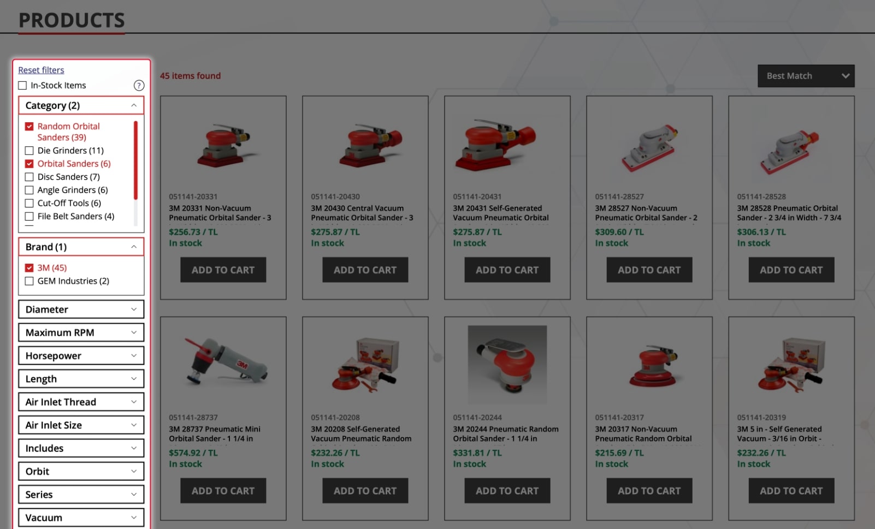Image resolution: width=875 pixels, height=529 pixels.
Task: Check the Die Grinders category
Action: pyautogui.click(x=29, y=151)
